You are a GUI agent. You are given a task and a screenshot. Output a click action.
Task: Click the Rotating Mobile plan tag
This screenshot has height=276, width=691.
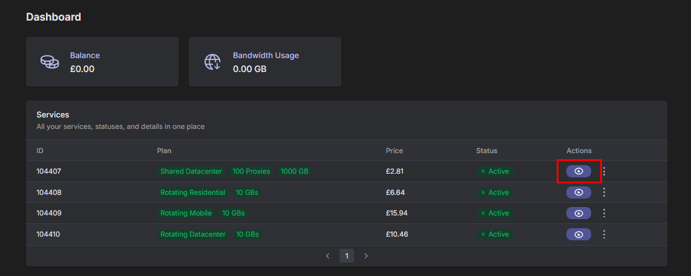[186, 213]
